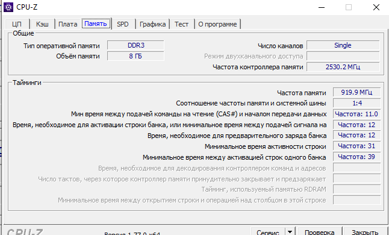This screenshot has width=389, height=235.
Task: Click the Соотношение частоты памяти label
Action: point(251,104)
